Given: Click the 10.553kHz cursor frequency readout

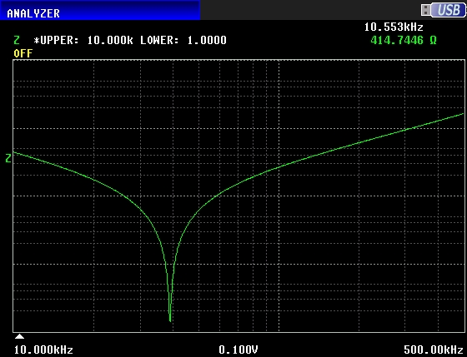Looking at the screenshot, I should click(394, 27).
